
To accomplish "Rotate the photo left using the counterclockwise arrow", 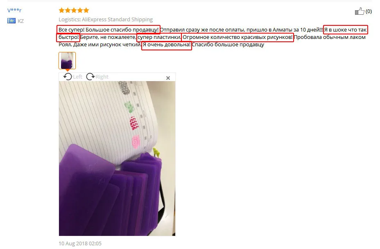I will pyautogui.click(x=68, y=77).
